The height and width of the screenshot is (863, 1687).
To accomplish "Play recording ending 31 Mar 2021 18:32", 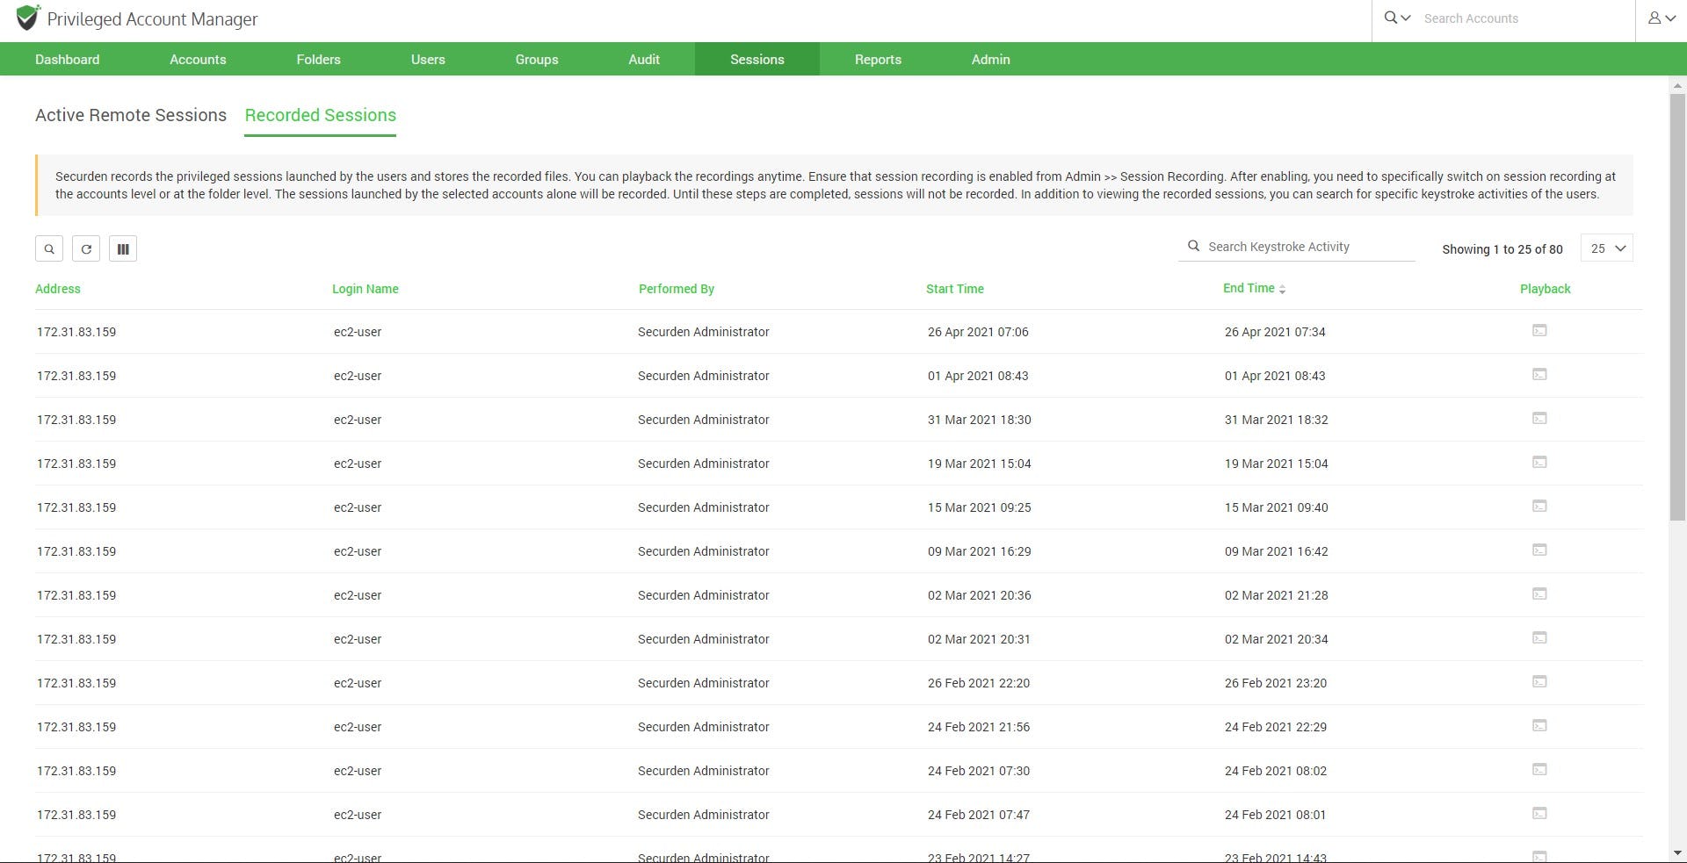I will click(x=1539, y=419).
